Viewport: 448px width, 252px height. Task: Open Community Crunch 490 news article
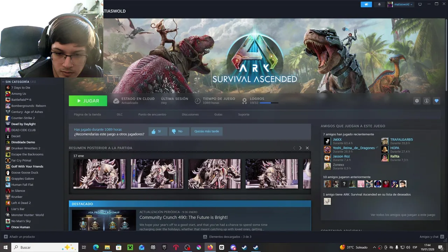pos(183,217)
